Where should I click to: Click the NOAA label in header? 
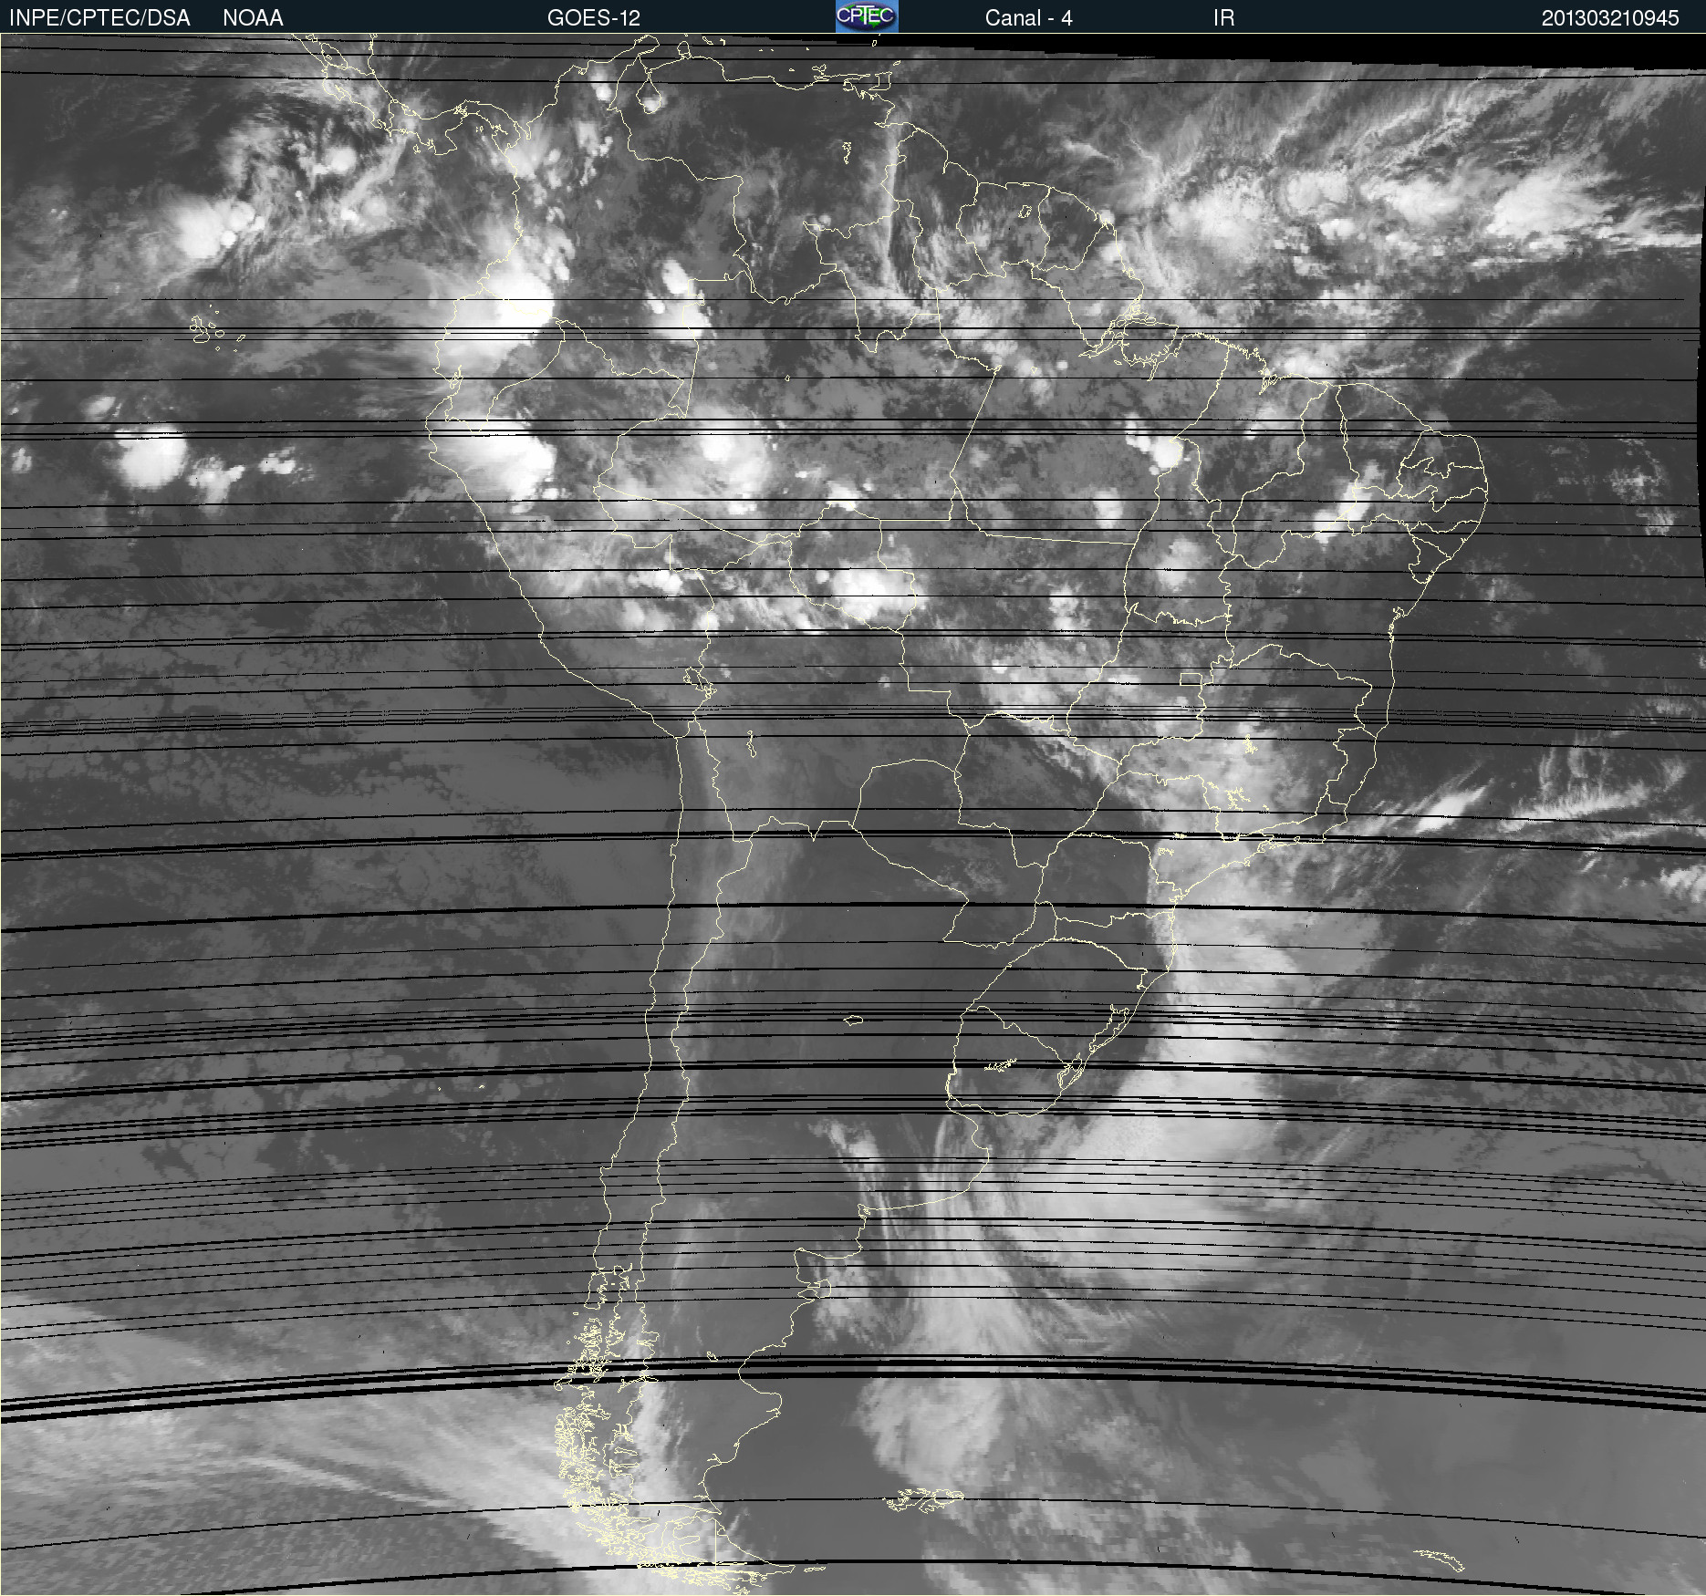[x=253, y=18]
